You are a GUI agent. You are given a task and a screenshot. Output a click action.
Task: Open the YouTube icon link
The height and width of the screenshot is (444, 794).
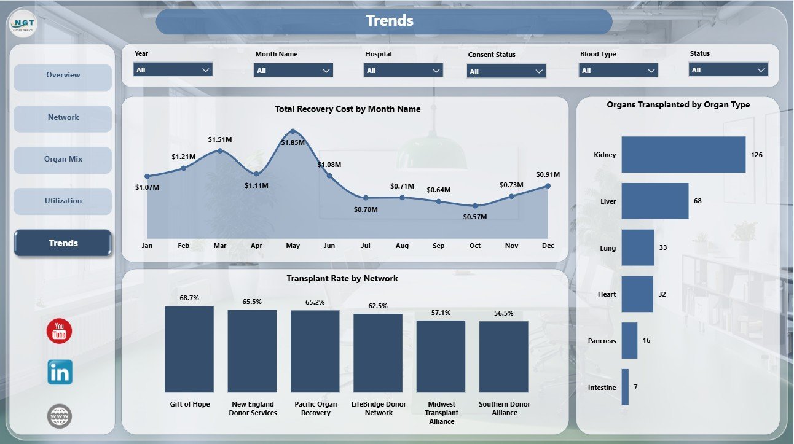tap(60, 332)
